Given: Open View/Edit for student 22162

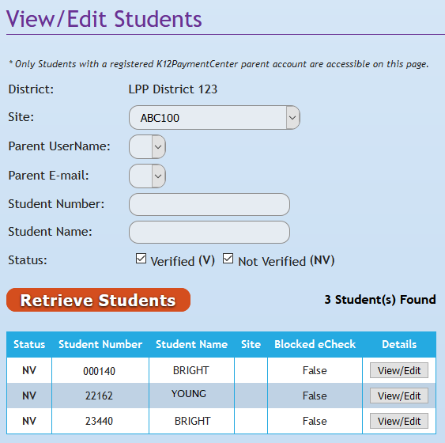Looking at the screenshot, I should (399, 396).
